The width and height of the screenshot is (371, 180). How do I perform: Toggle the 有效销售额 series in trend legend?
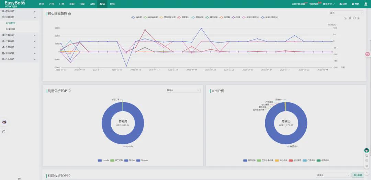(150, 17)
